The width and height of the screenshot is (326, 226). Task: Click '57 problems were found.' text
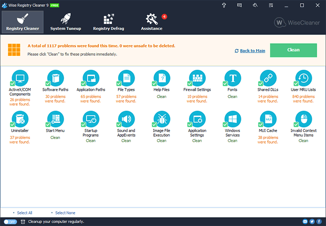[126, 99]
